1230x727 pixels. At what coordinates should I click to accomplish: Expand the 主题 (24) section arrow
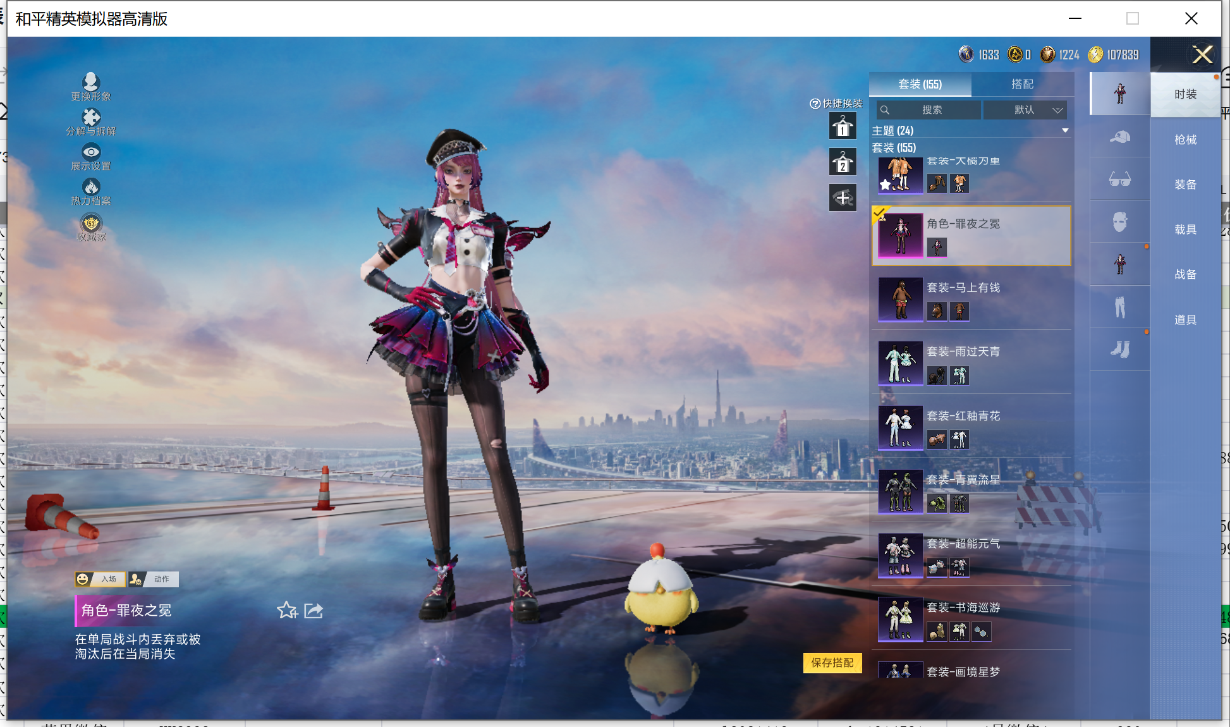[x=1065, y=131]
